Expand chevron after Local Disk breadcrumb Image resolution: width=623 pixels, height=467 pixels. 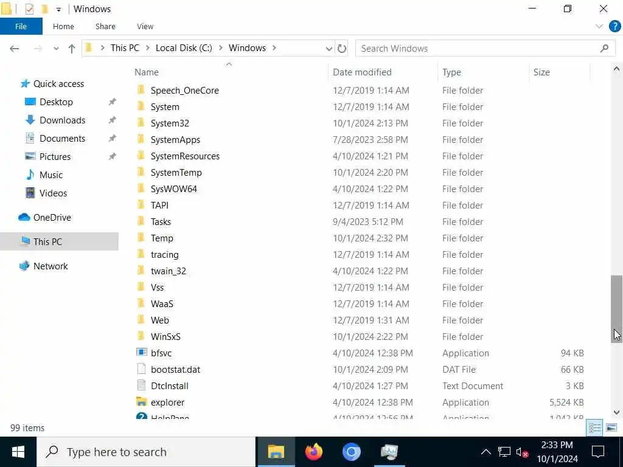[220, 48]
